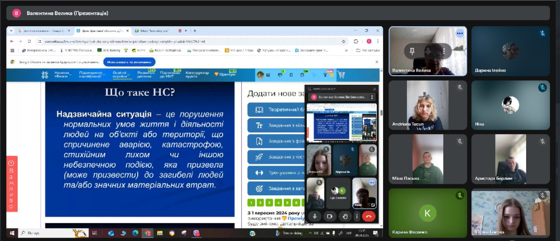Open File Explorer from the taskbar
Screen dimensions: 560x241
160,233
